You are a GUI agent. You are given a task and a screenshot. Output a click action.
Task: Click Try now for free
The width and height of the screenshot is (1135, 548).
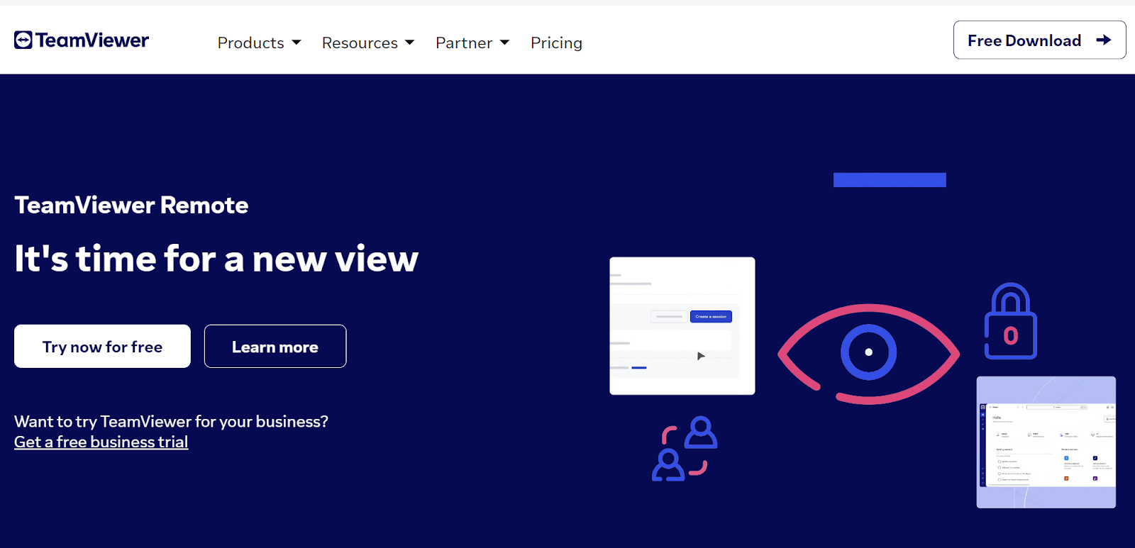pos(102,346)
